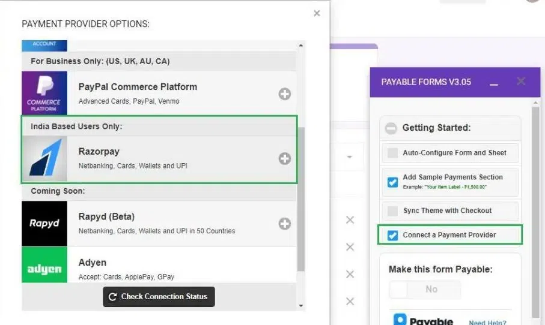Click the refresh icon on Check Connection Status
545x325 pixels.
pyautogui.click(x=112, y=297)
